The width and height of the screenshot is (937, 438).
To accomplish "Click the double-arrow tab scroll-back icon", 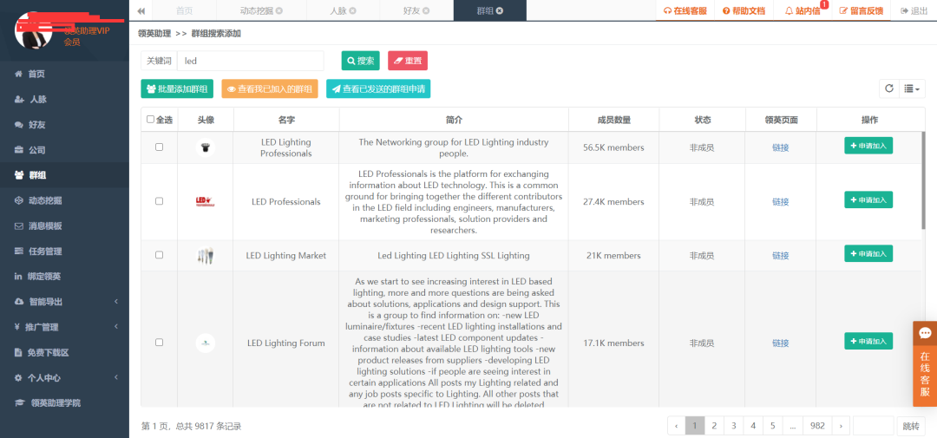I will tap(141, 10).
